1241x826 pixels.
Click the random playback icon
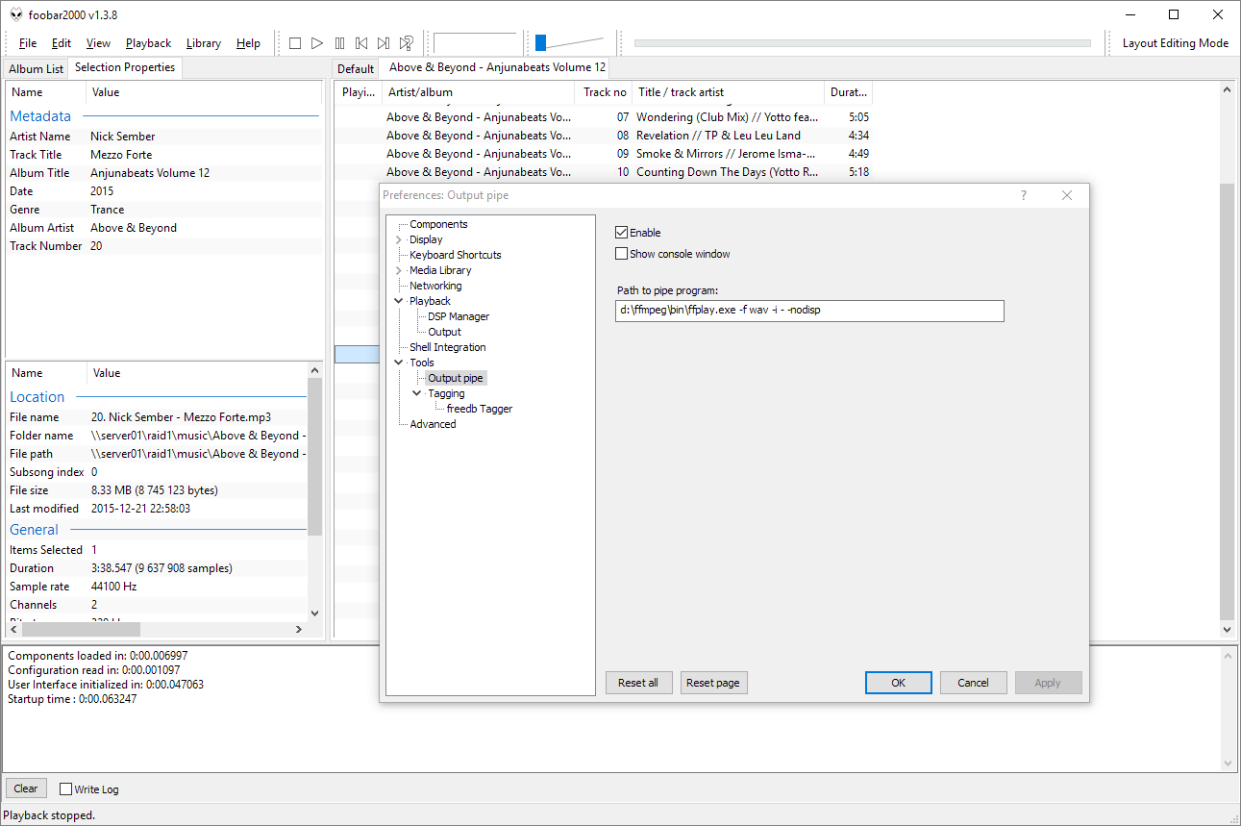(407, 43)
